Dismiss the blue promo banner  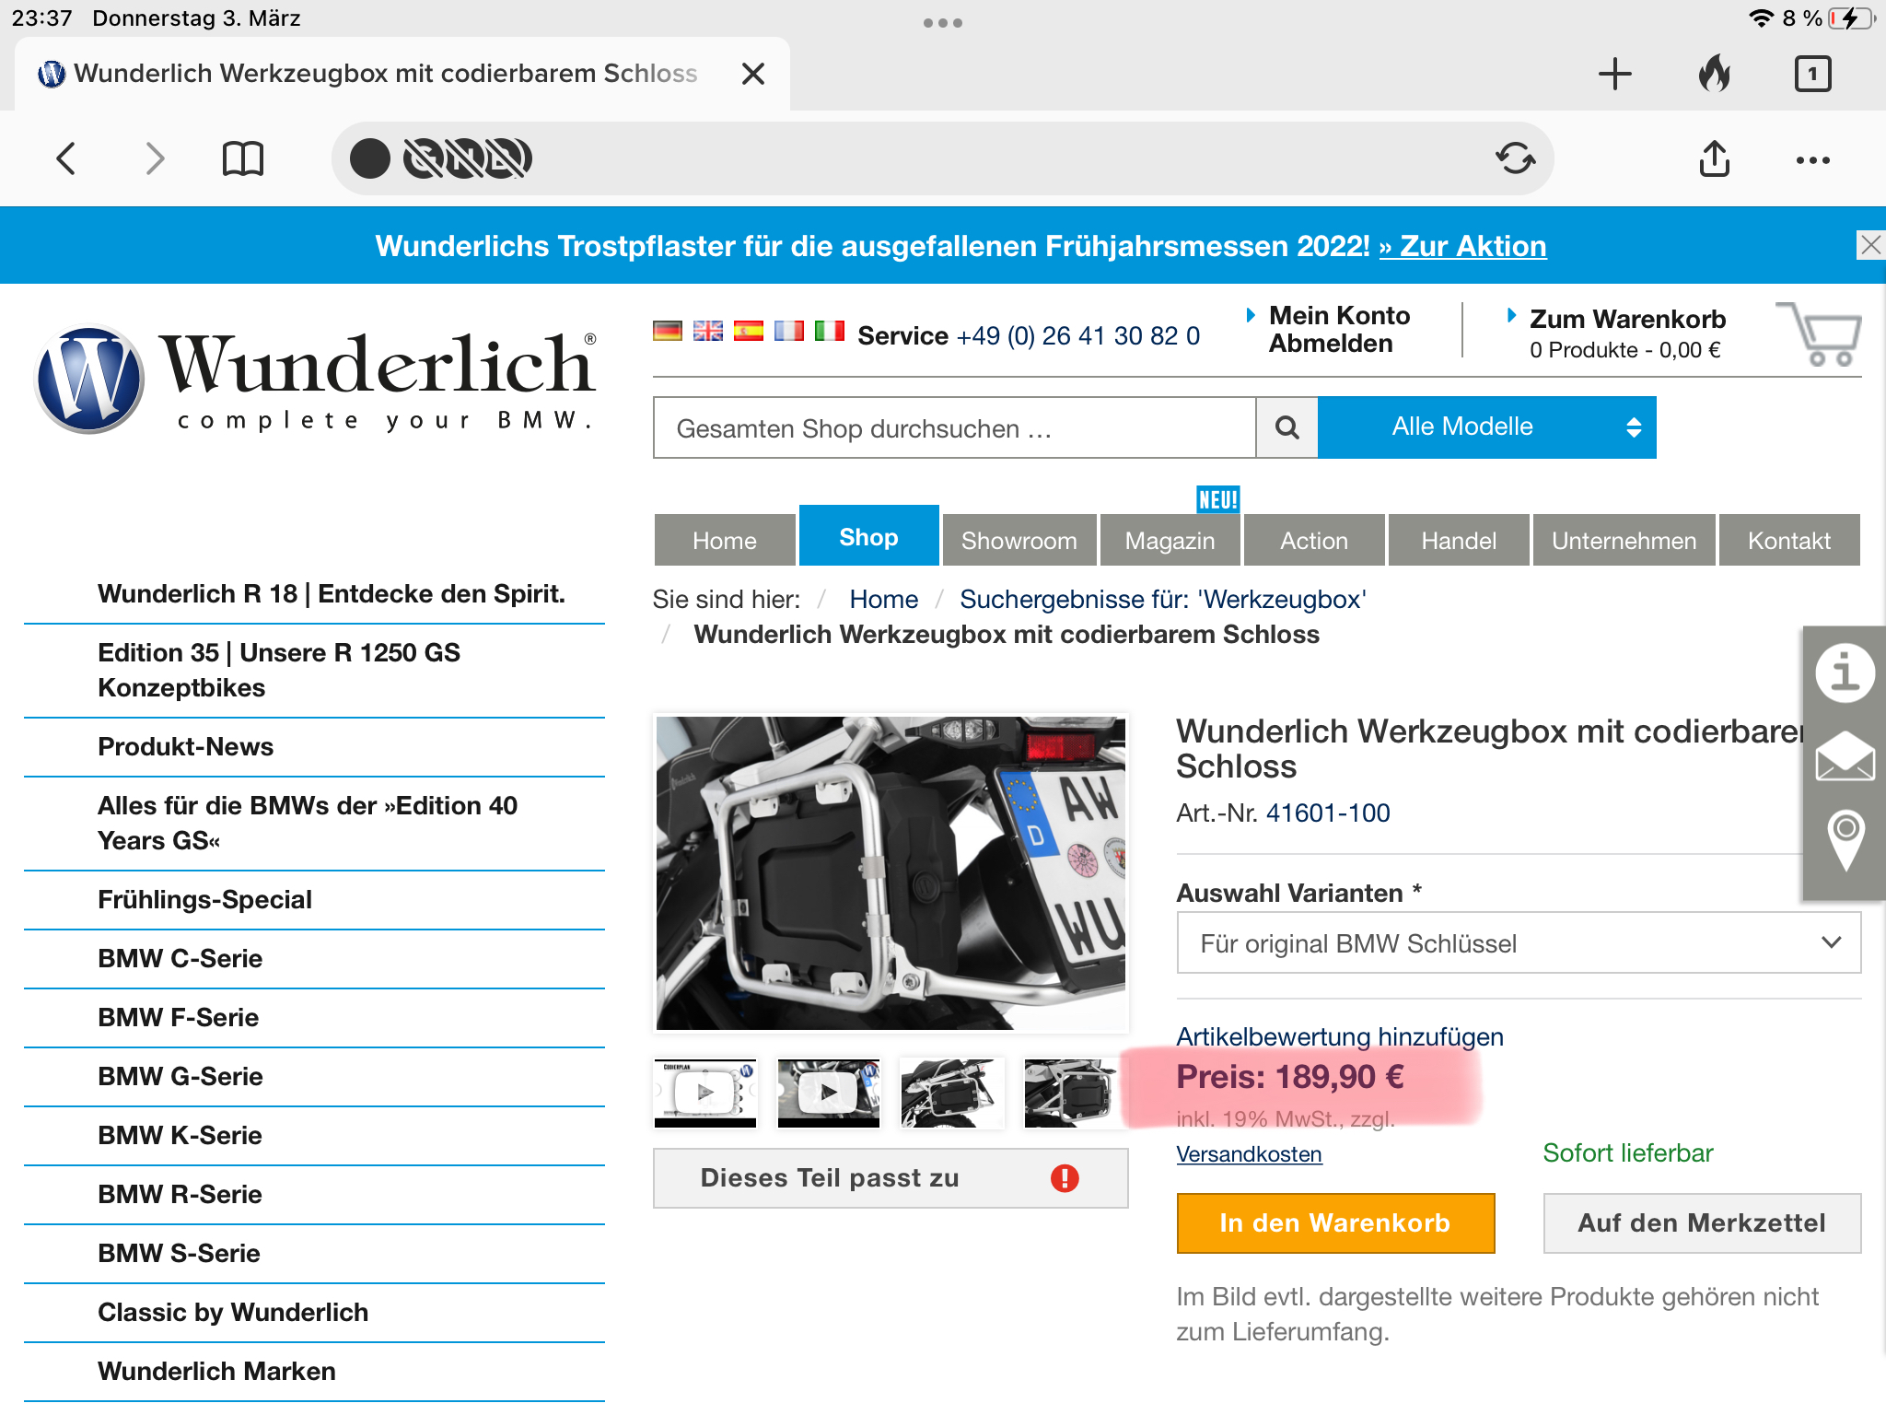(1870, 245)
